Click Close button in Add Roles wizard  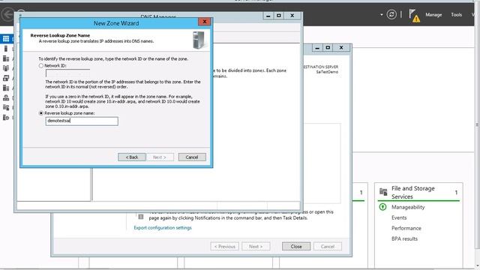coord(296,246)
